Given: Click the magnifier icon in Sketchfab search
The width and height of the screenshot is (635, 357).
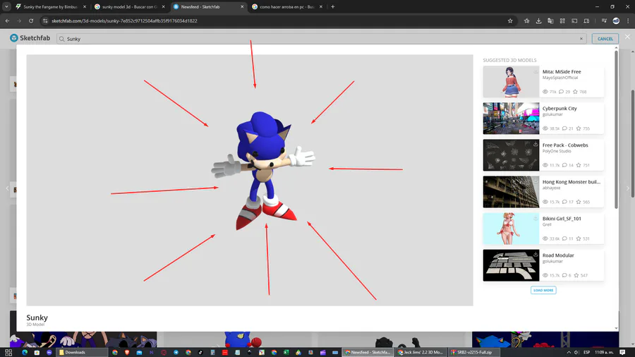Looking at the screenshot, I should pos(62,39).
